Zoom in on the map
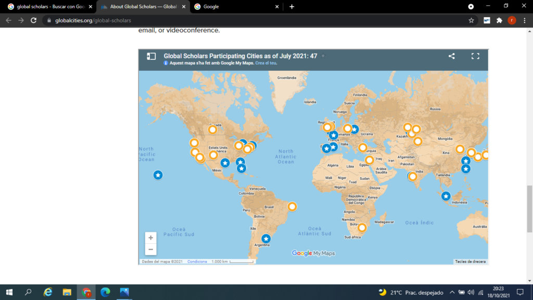The image size is (533, 300). coord(151,238)
